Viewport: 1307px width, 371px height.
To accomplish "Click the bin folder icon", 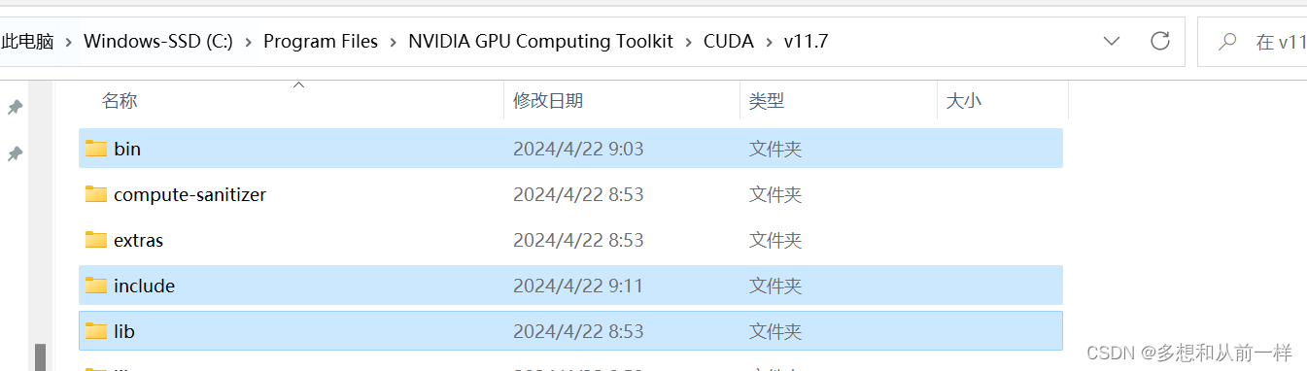I will pyautogui.click(x=95, y=149).
